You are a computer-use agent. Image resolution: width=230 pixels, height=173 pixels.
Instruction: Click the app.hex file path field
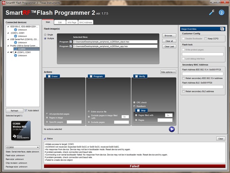(x=115, y=46)
